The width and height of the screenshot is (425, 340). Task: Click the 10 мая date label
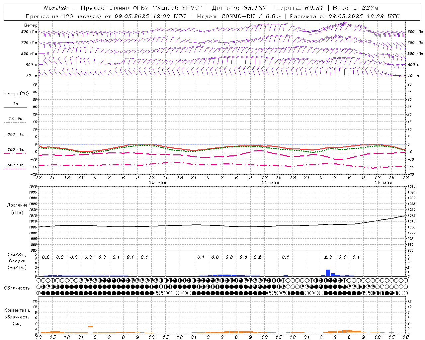pyautogui.click(x=157, y=183)
